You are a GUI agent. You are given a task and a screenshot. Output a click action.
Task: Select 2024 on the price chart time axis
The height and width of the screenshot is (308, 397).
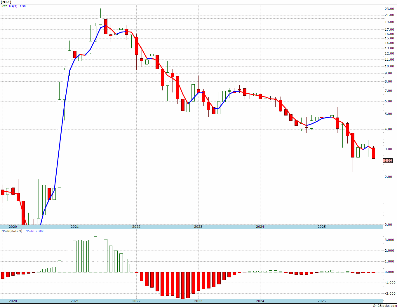260,227
